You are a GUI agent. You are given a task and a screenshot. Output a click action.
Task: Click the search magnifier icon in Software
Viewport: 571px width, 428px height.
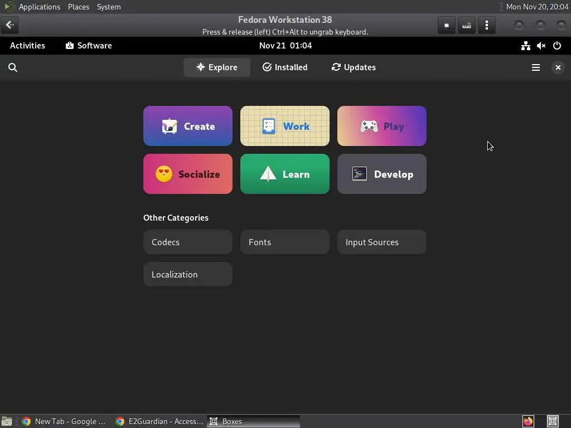point(13,67)
